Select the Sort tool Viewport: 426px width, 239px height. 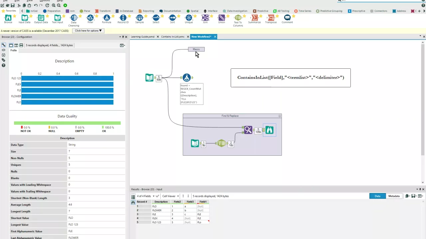pyautogui.click(x=172, y=19)
